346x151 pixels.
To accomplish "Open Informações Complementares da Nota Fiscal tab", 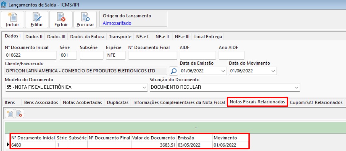I will pos(179,102).
